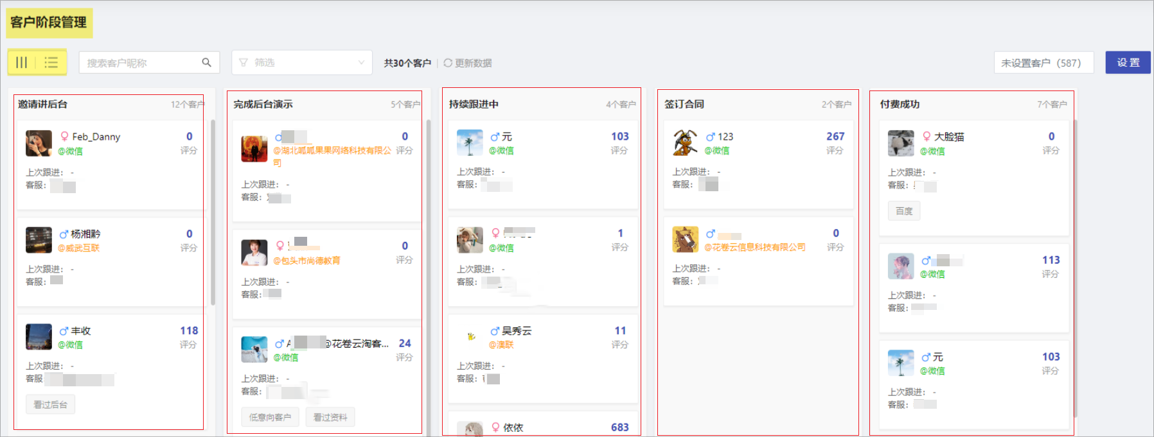
Task: Click the 邀请讲后台 column scrollbar
Action: click(x=213, y=212)
